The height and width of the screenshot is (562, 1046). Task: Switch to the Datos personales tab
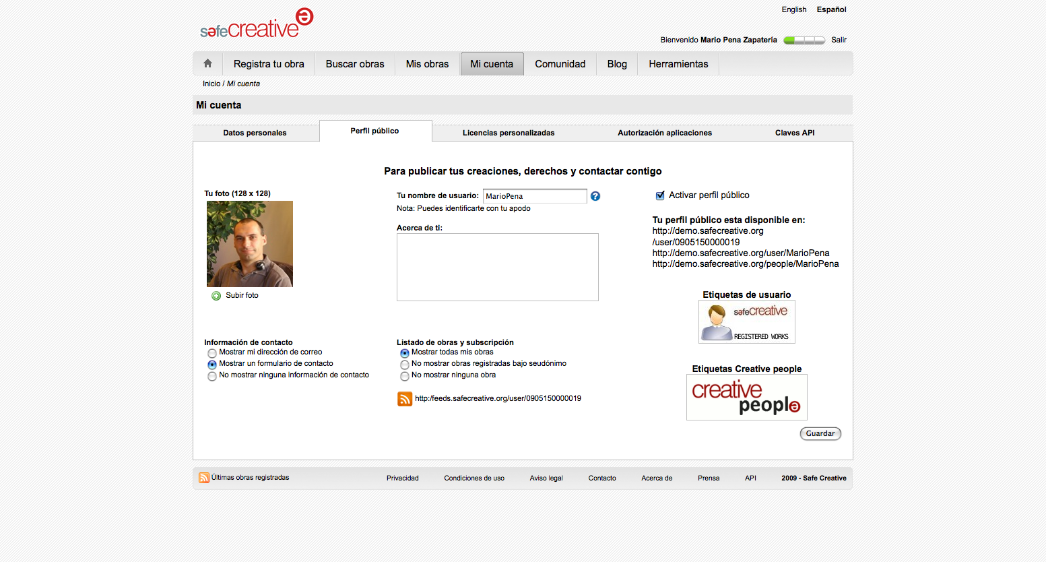255,133
